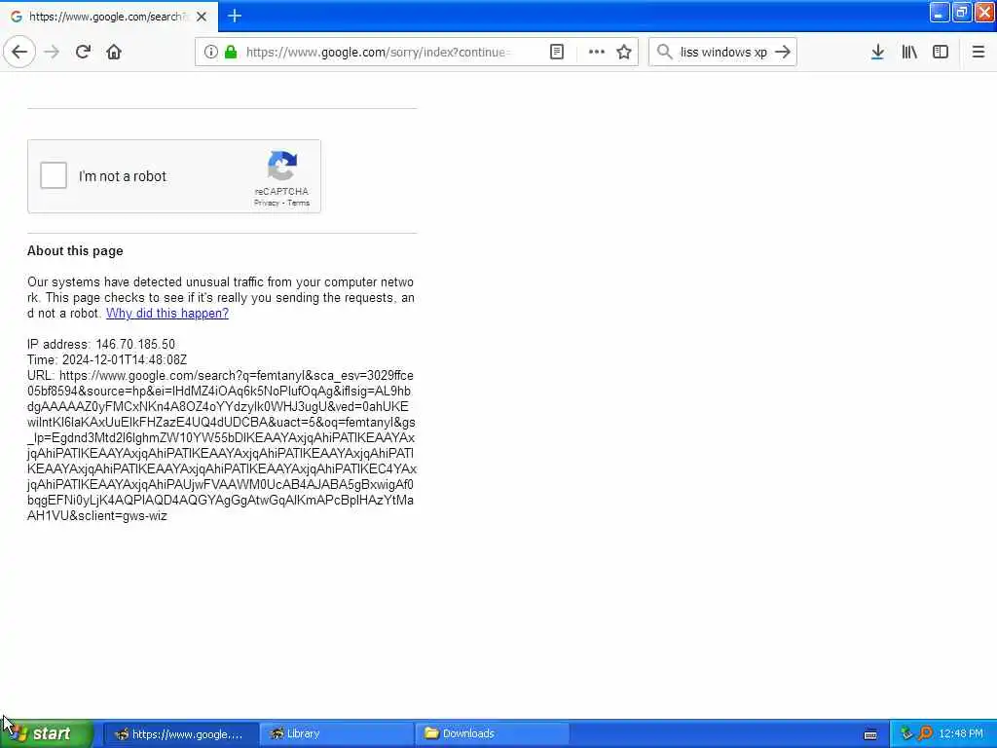Image resolution: width=997 pixels, height=748 pixels.
Task: Click the About this page heading
Action: pos(75,250)
